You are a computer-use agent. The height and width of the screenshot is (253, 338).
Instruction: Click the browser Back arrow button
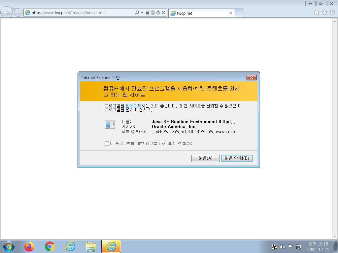7,12
